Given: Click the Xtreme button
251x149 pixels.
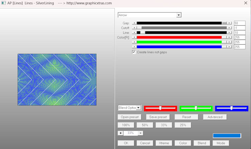Looking at the screenshot, I should click(x=164, y=143).
